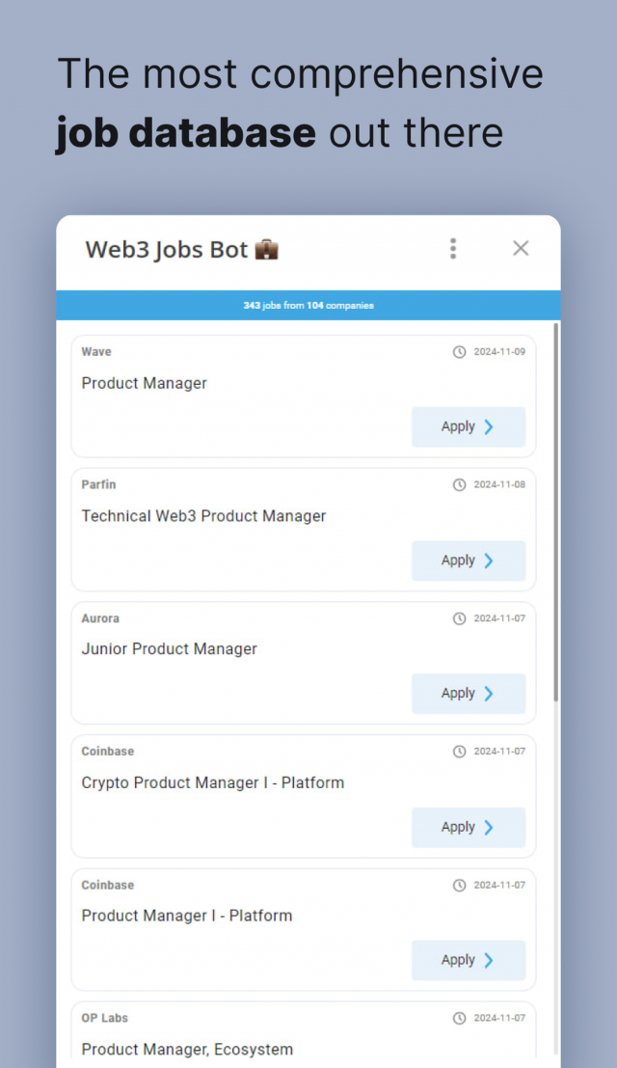Screen dimensions: 617x1068
Task: Select the 'Product Manager' title on Wave card
Action: tap(145, 383)
